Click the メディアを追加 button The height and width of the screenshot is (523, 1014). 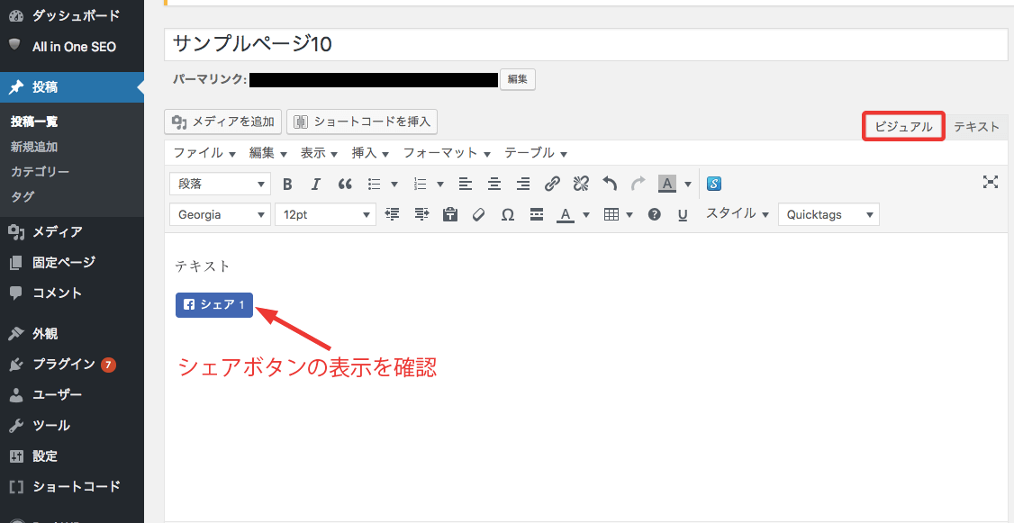coord(224,122)
